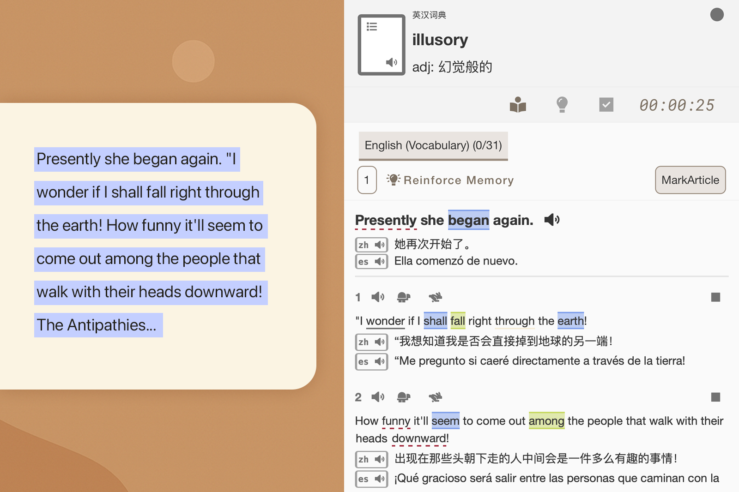
Task: Click the number 1 box beside Reinforce Memory
Action: (367, 180)
